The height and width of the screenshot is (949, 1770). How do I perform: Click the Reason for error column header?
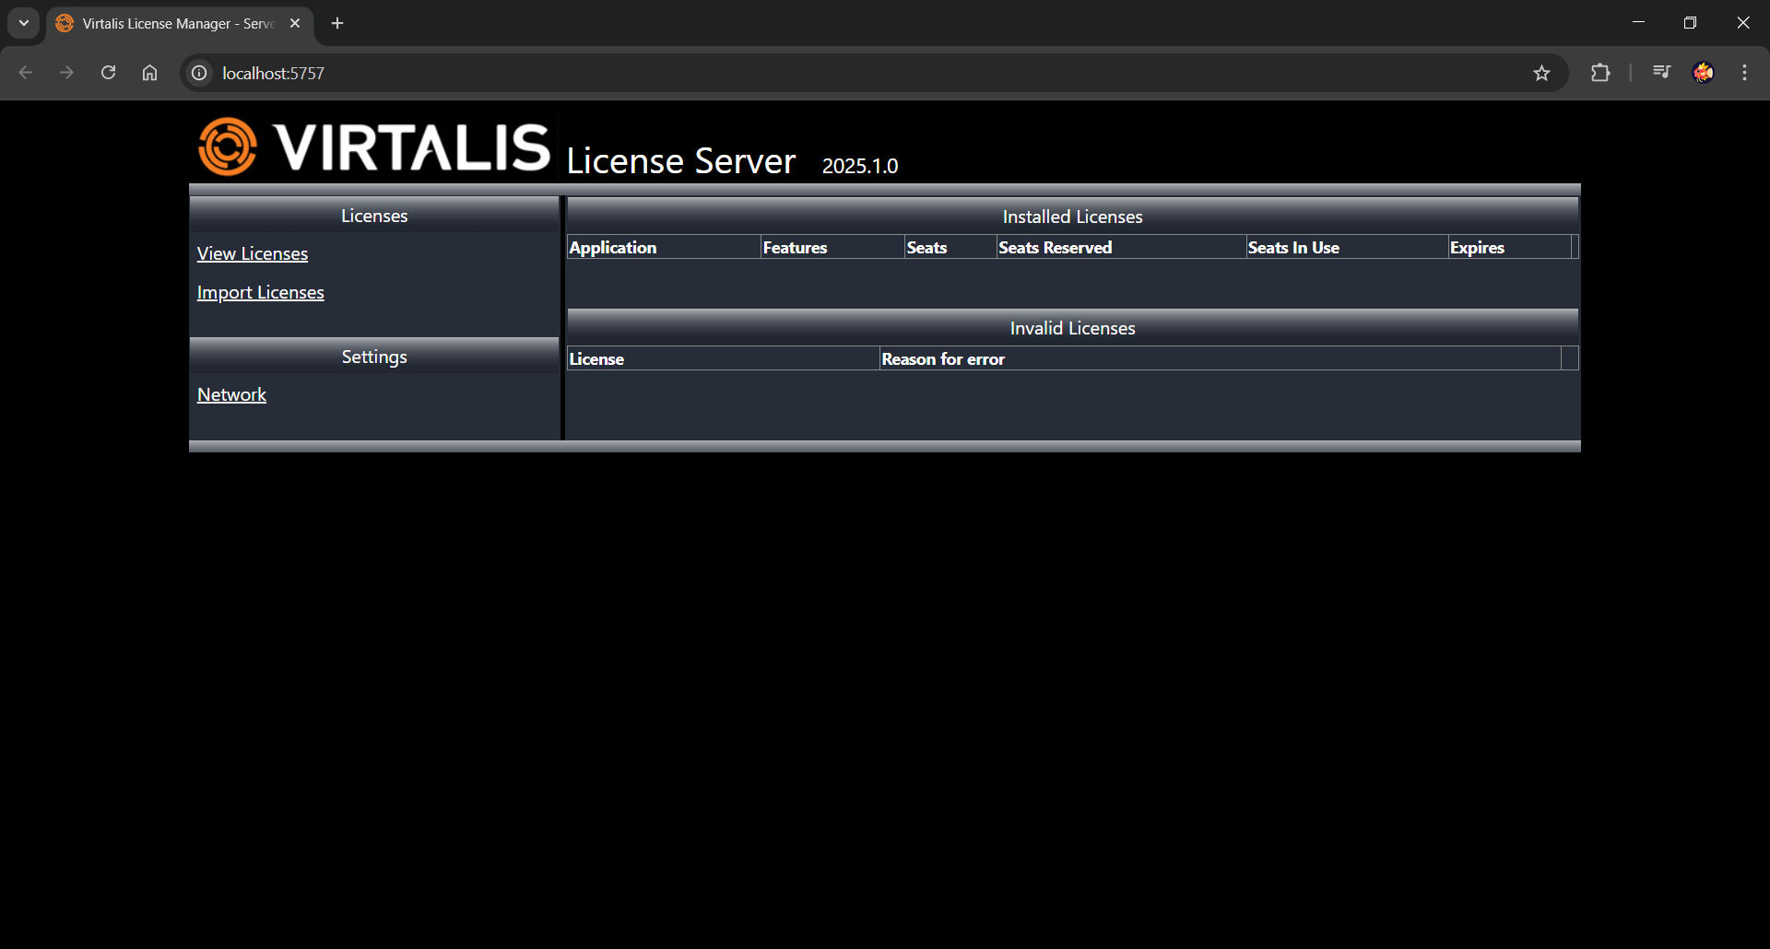[x=942, y=359]
